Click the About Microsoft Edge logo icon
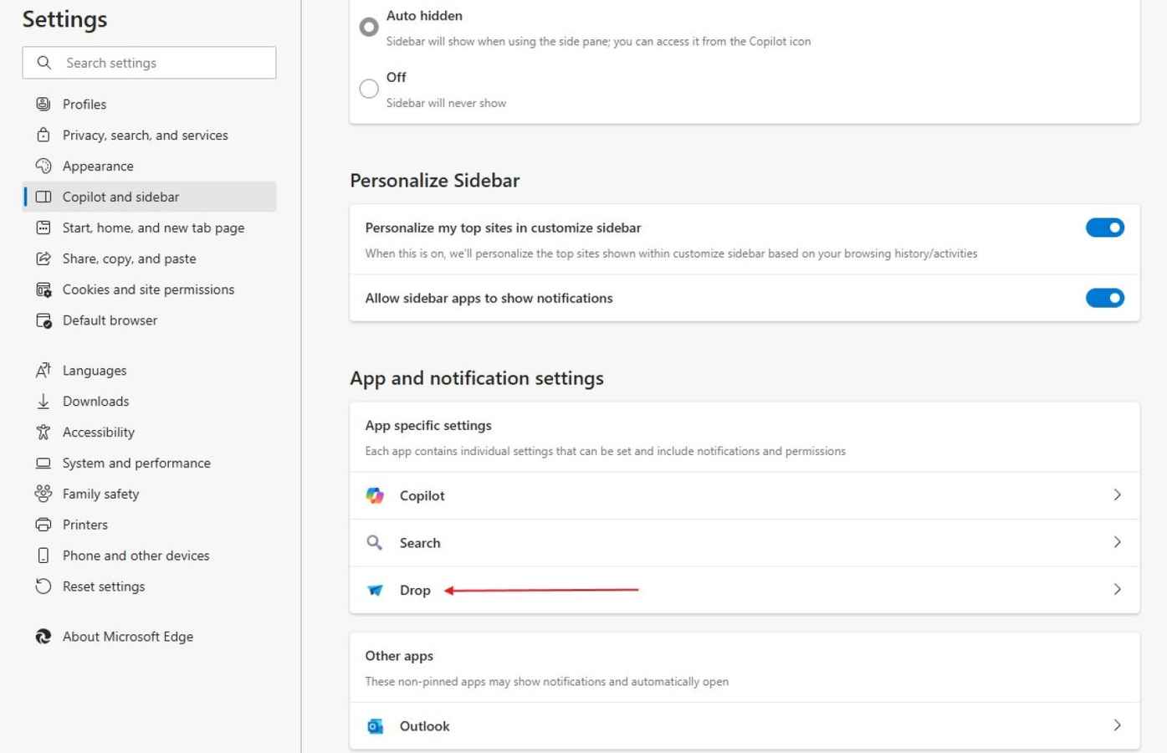 click(44, 637)
